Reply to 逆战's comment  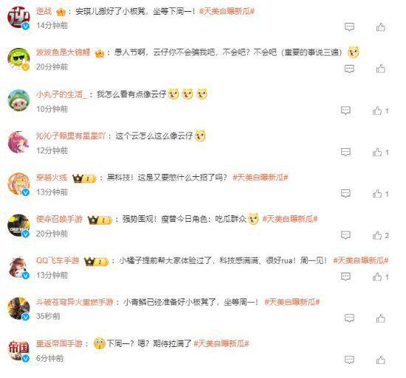pyautogui.click(x=349, y=27)
